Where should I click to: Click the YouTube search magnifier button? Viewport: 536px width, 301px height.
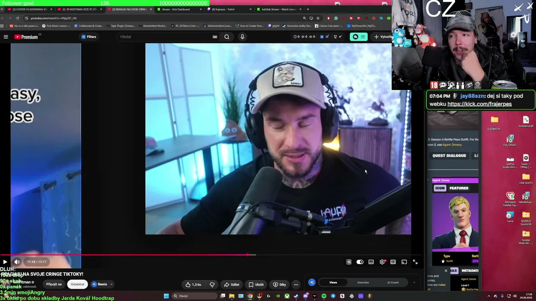point(227,37)
